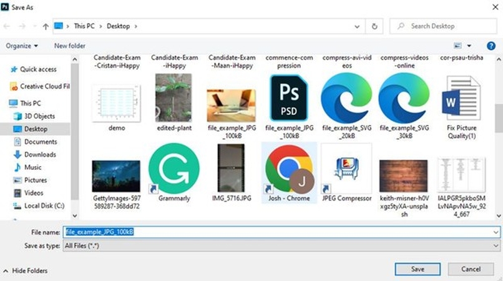Select the Photoshop PSD file icon
Screen dimensions: 503x281
coord(288,98)
